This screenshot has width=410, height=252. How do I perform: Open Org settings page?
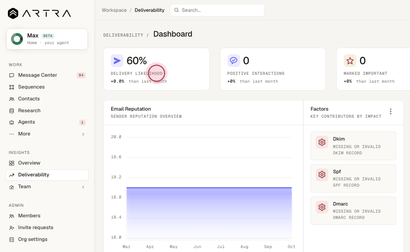(47, 239)
